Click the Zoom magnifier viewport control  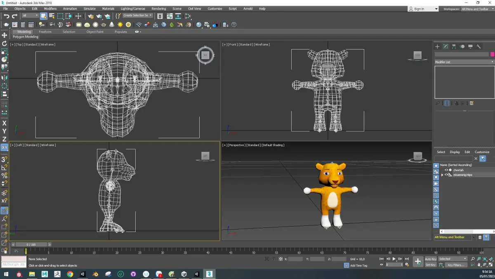point(473,259)
